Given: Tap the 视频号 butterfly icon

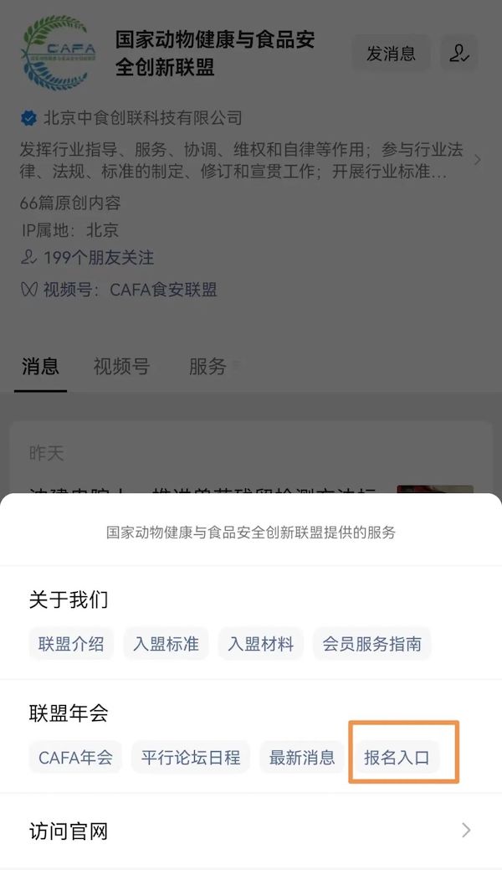Looking at the screenshot, I should click(x=28, y=290).
